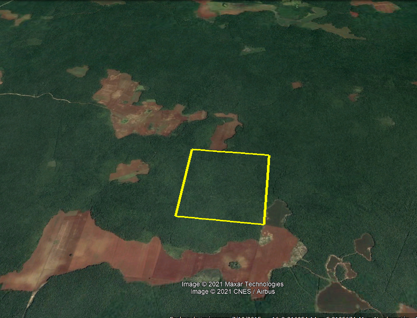
Task: Select the yellow polygon's top-left corner vertex
Action: pyautogui.click(x=192, y=150)
